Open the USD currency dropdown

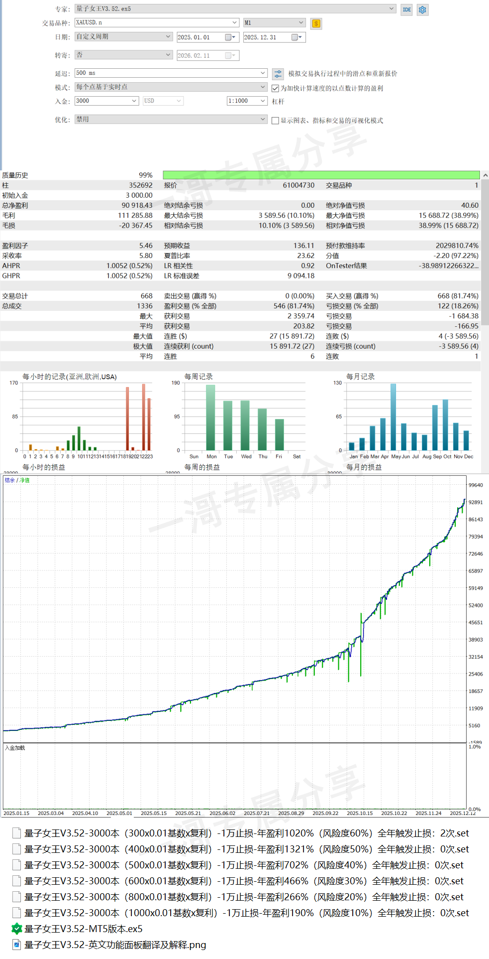163,101
